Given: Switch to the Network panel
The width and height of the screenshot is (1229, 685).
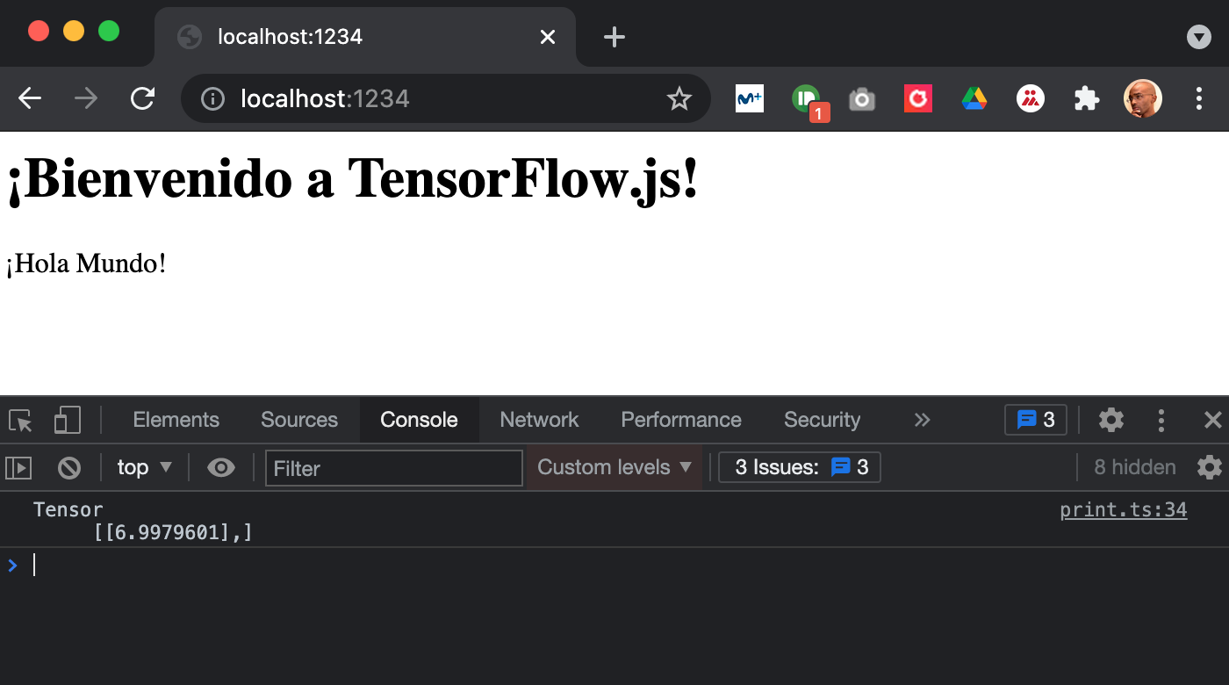Looking at the screenshot, I should point(539,420).
